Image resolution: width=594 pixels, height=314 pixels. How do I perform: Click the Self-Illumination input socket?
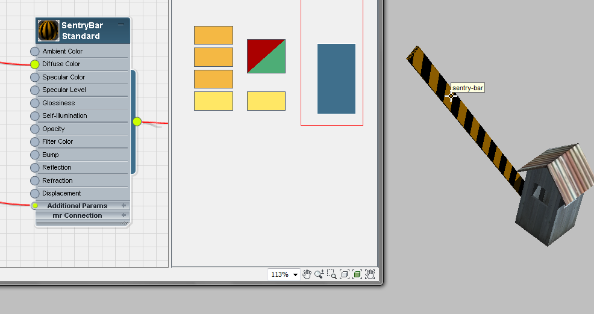(34, 115)
